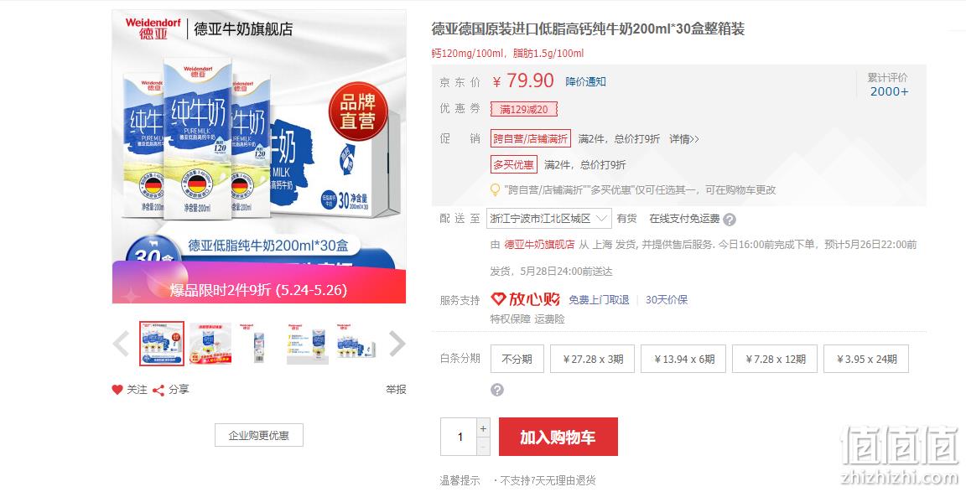Screen dimensions: 966x492
Task: Expand promotion details 详情>>
Action: click(x=684, y=139)
